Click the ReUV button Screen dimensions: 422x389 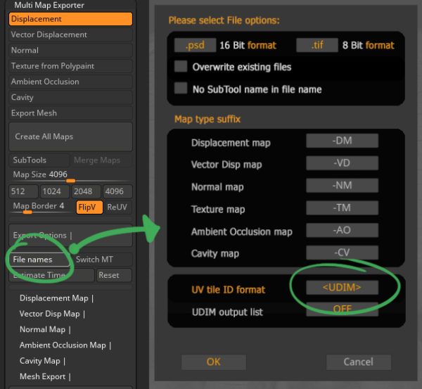[x=118, y=208]
